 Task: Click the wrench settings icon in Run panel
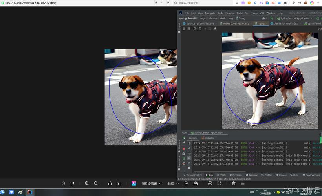[184, 143]
